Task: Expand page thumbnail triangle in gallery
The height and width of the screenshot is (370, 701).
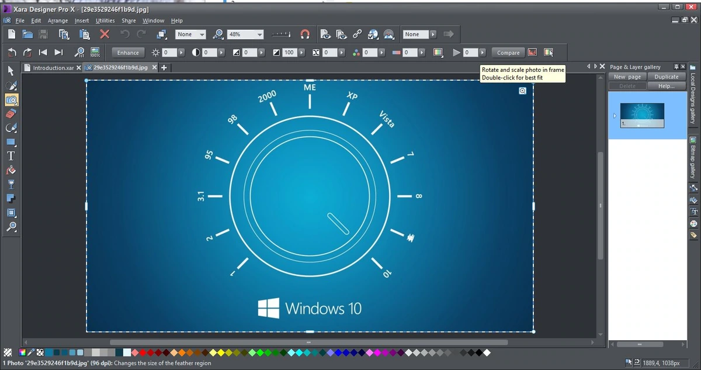Action: tap(615, 116)
